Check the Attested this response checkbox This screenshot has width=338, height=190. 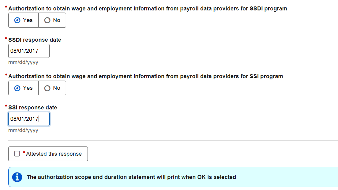(17, 154)
